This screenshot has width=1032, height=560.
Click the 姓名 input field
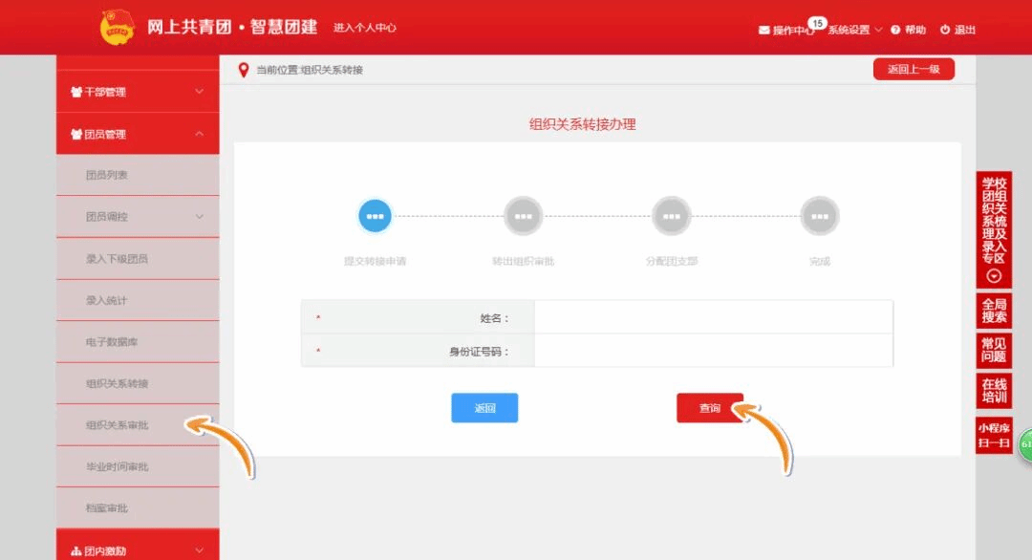(712, 317)
